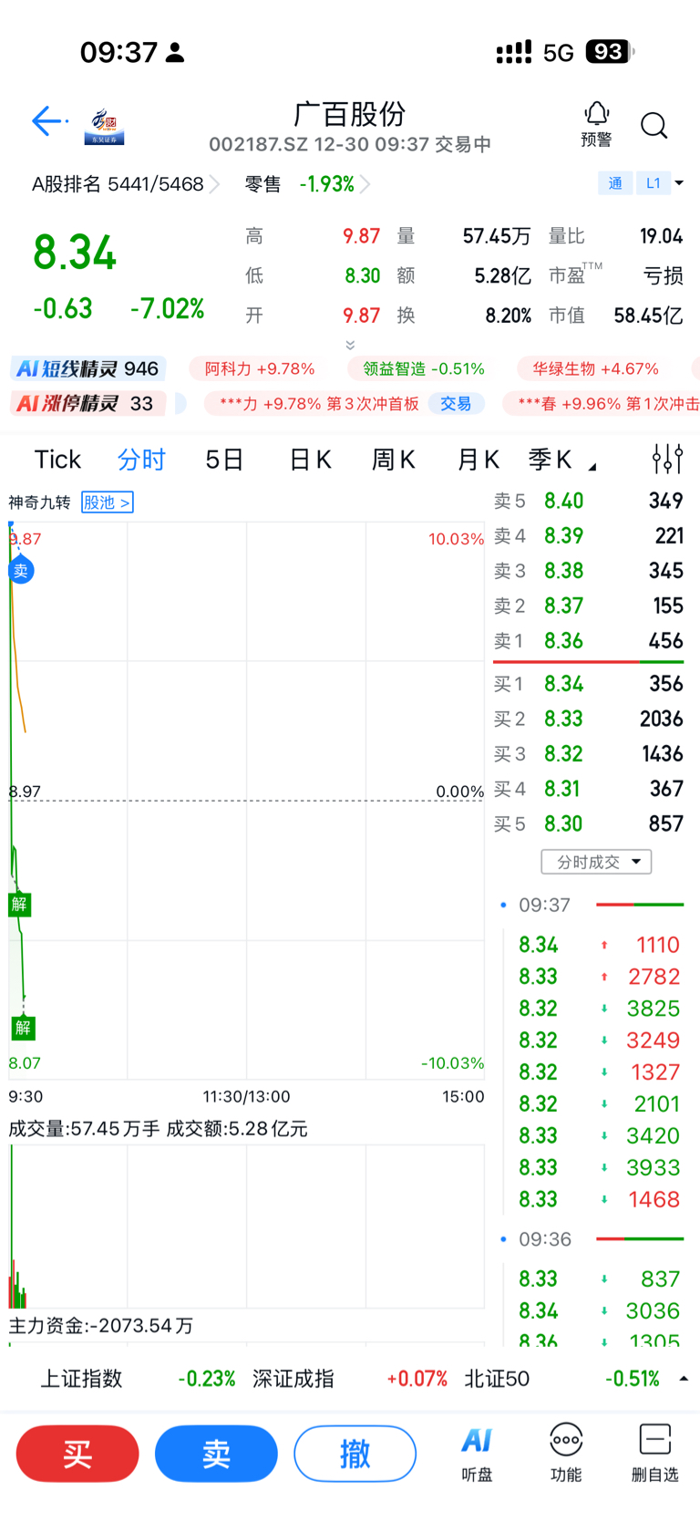Tap the brokerage logo icon
This screenshot has height=1522, width=700.
104,126
